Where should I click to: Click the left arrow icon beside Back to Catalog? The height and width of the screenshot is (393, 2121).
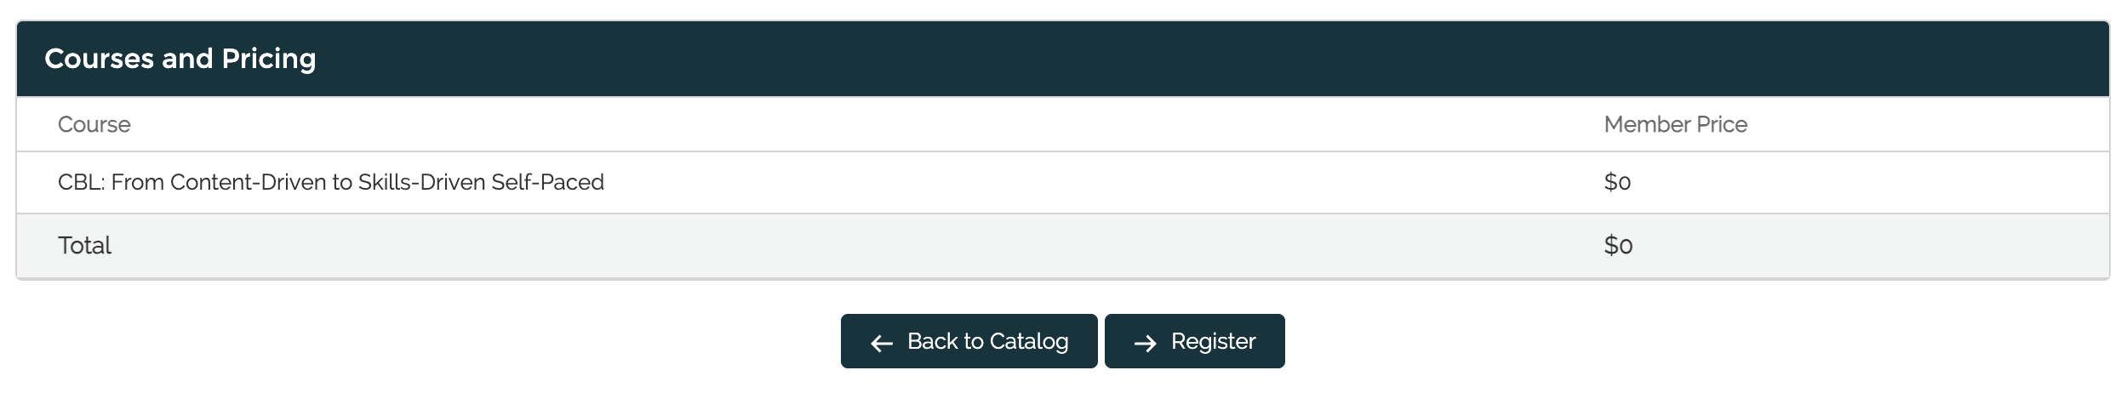click(882, 343)
